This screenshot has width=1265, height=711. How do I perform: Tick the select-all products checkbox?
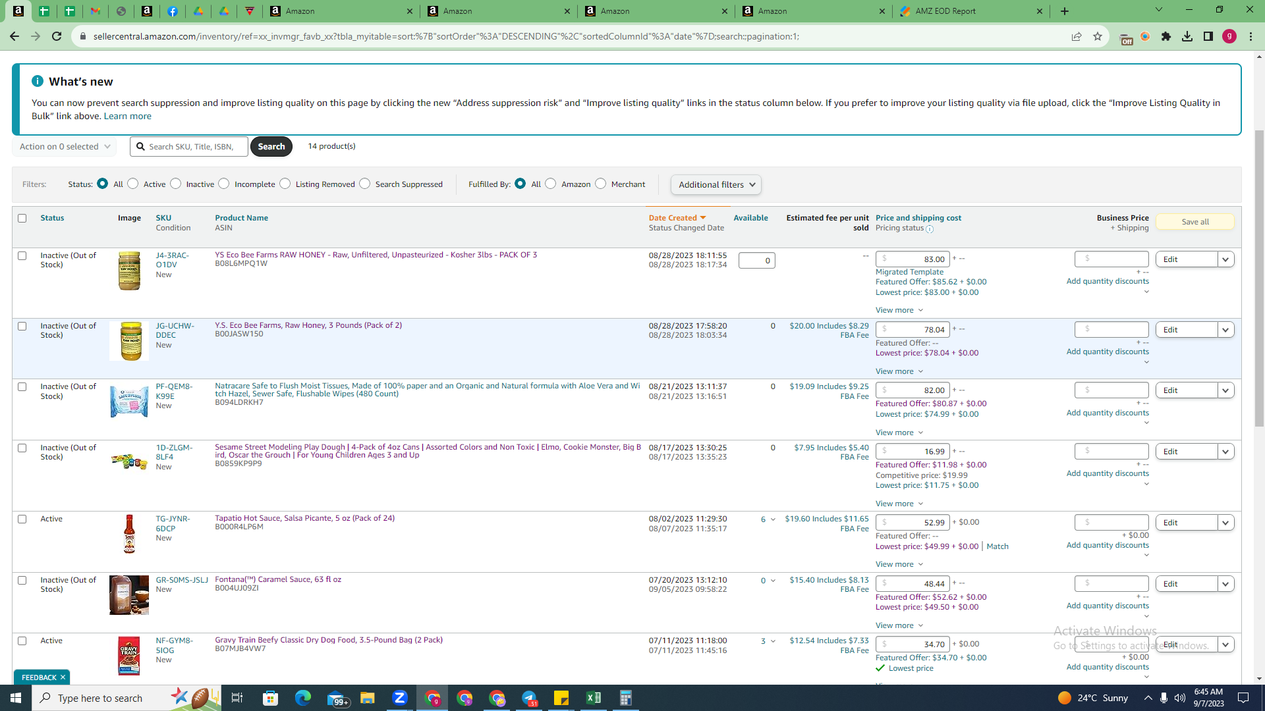22,218
